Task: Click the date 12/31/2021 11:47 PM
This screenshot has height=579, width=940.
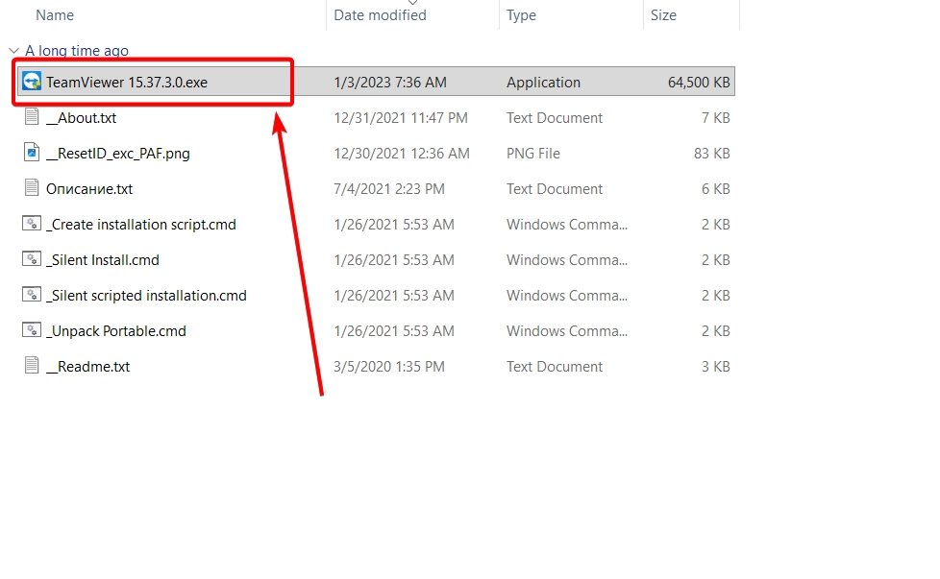Action: click(x=401, y=118)
